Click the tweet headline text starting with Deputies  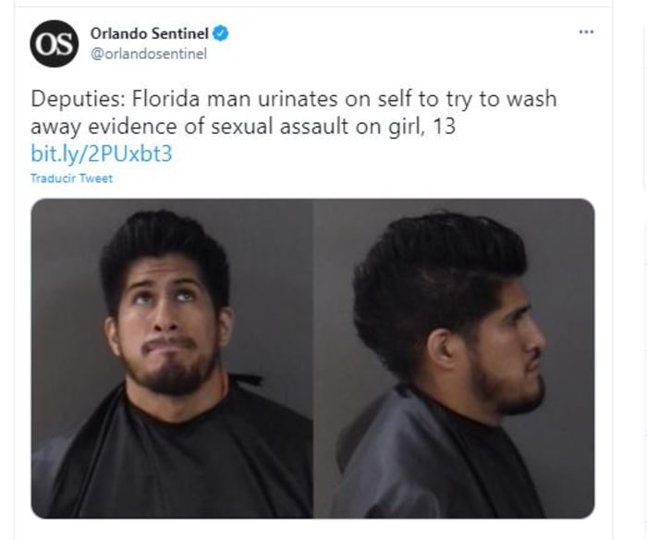(x=294, y=112)
